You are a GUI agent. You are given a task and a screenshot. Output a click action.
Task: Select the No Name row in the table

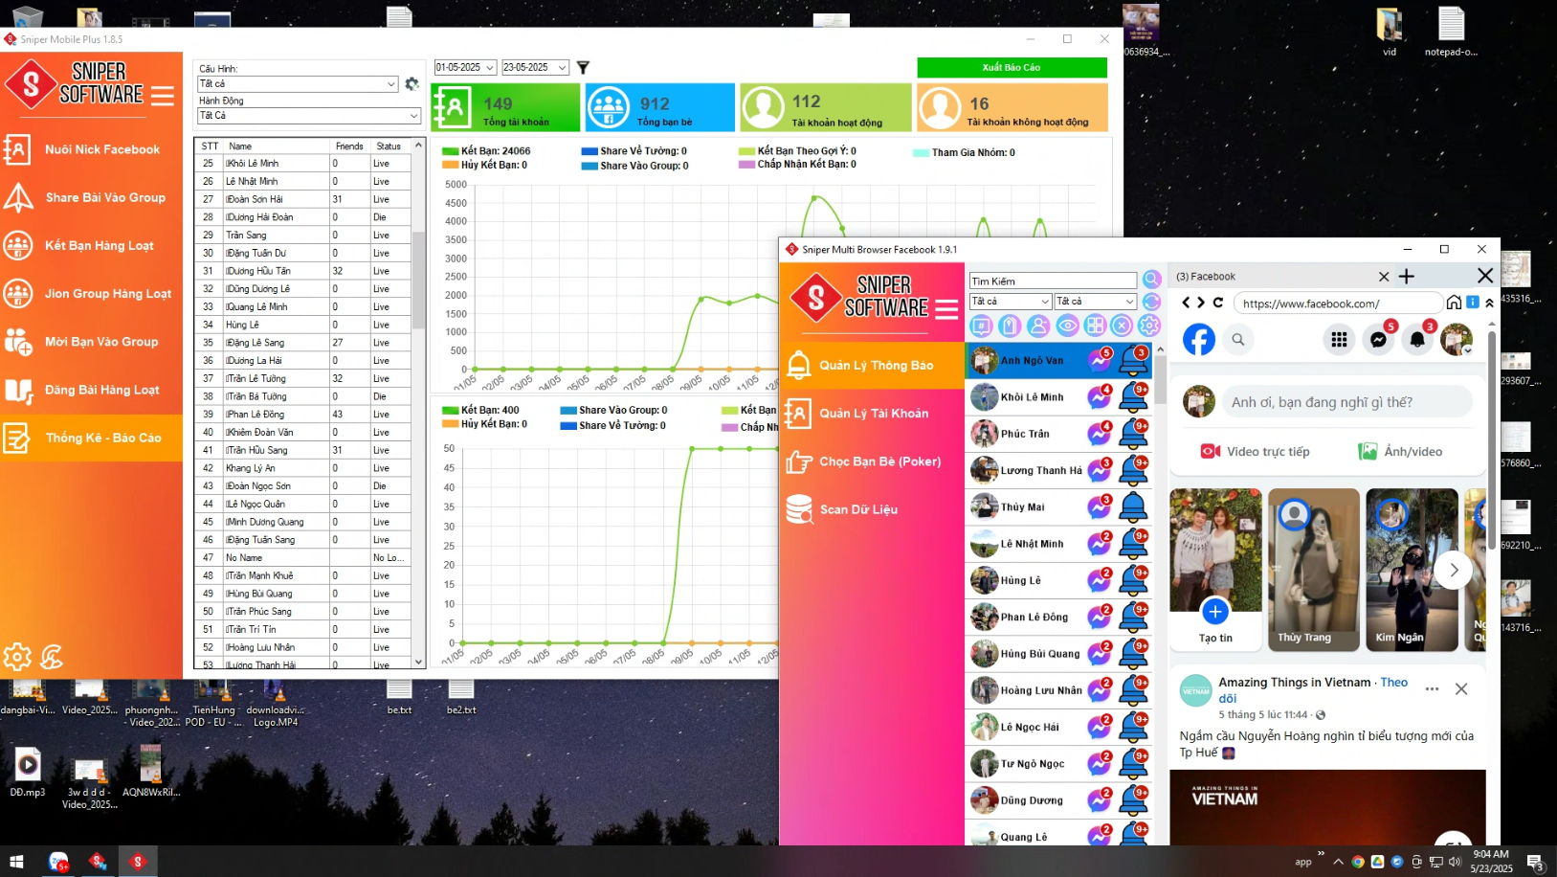pyautogui.click(x=303, y=557)
